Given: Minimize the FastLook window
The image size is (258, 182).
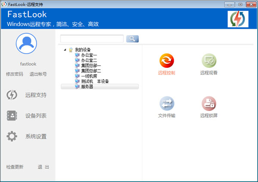Looking at the screenshot, I should coord(230,5).
